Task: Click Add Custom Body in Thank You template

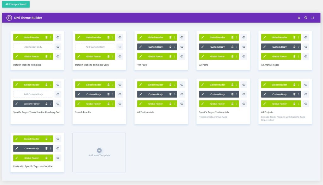Action: [x=33, y=94]
